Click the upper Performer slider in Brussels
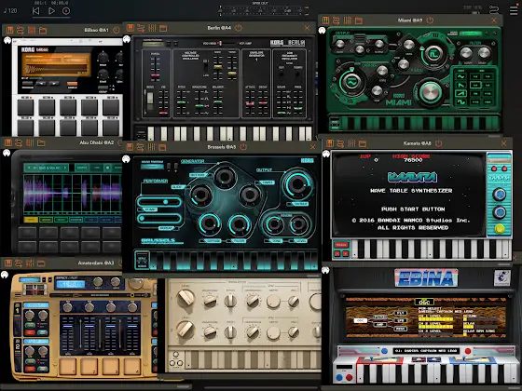Image resolution: width=522 pixels, height=391 pixels. 159,202
